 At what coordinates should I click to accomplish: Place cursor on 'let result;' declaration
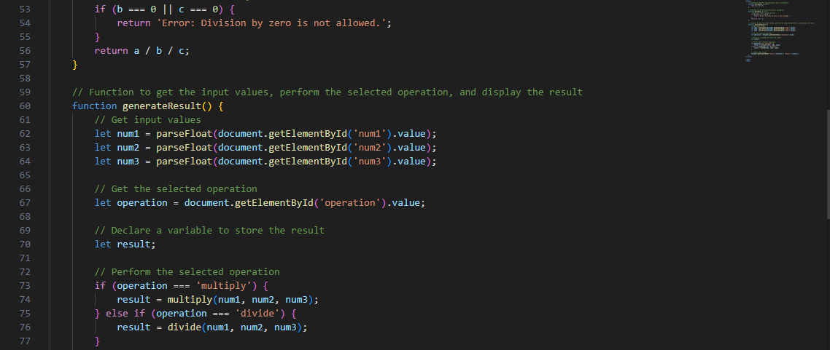(x=125, y=244)
